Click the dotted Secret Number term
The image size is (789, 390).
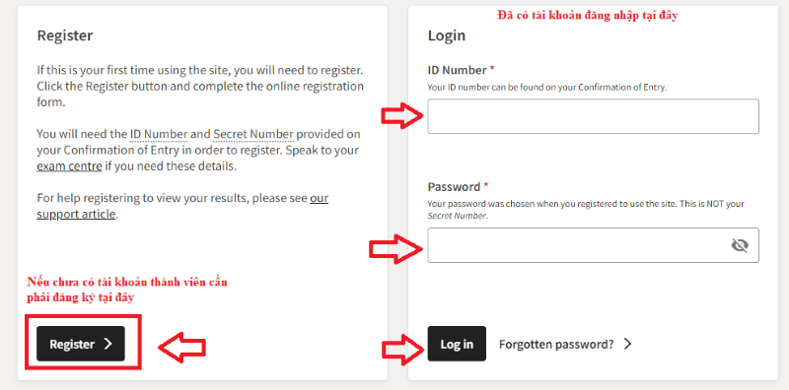[x=253, y=135]
